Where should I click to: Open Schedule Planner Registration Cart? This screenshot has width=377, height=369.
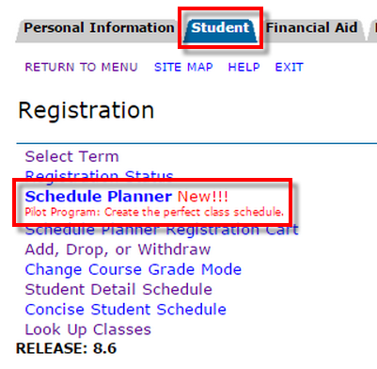pyautogui.click(x=162, y=231)
